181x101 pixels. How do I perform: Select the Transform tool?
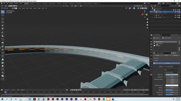3,29
